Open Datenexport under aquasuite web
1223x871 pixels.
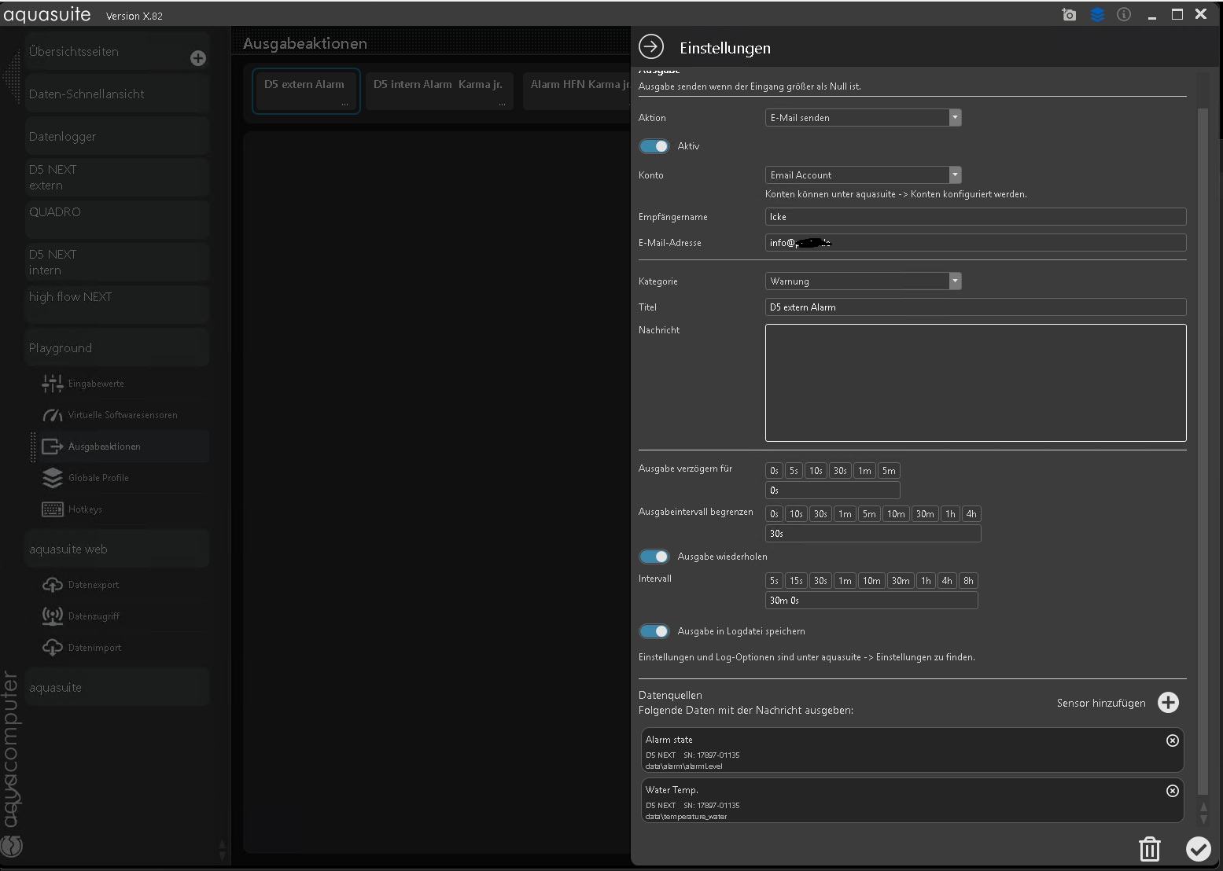pos(123,585)
